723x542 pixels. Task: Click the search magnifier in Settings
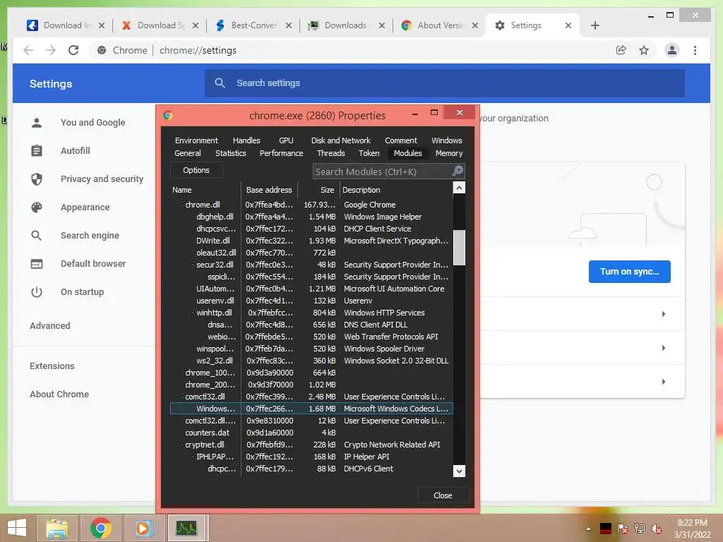point(220,83)
